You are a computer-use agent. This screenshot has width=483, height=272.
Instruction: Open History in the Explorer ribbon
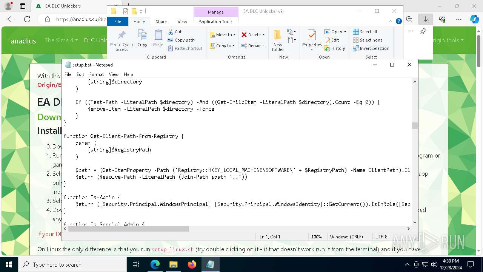[335, 48]
